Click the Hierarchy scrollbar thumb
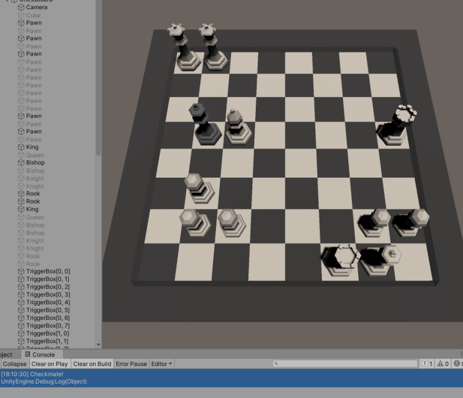 (98, 78)
